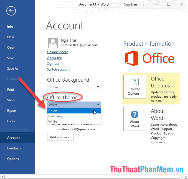Choose Save in the sidebar

pyautogui.click(x=11, y=58)
